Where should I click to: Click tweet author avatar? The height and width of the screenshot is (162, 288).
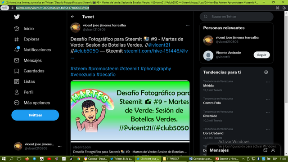(x=75, y=27)
